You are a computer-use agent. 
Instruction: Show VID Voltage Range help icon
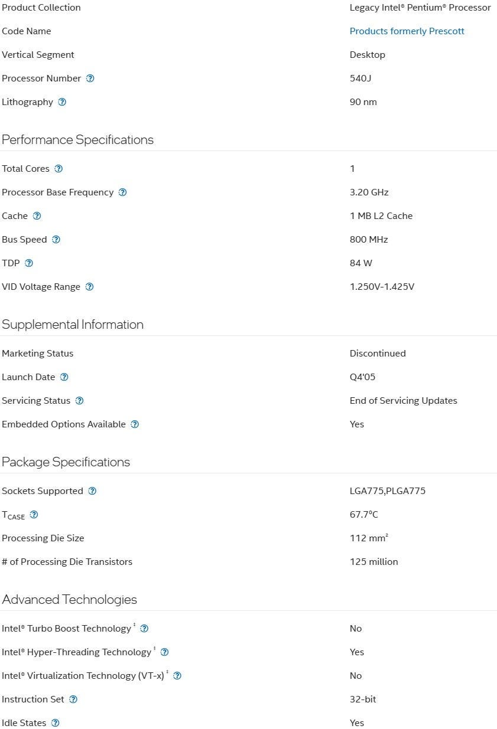[89, 287]
